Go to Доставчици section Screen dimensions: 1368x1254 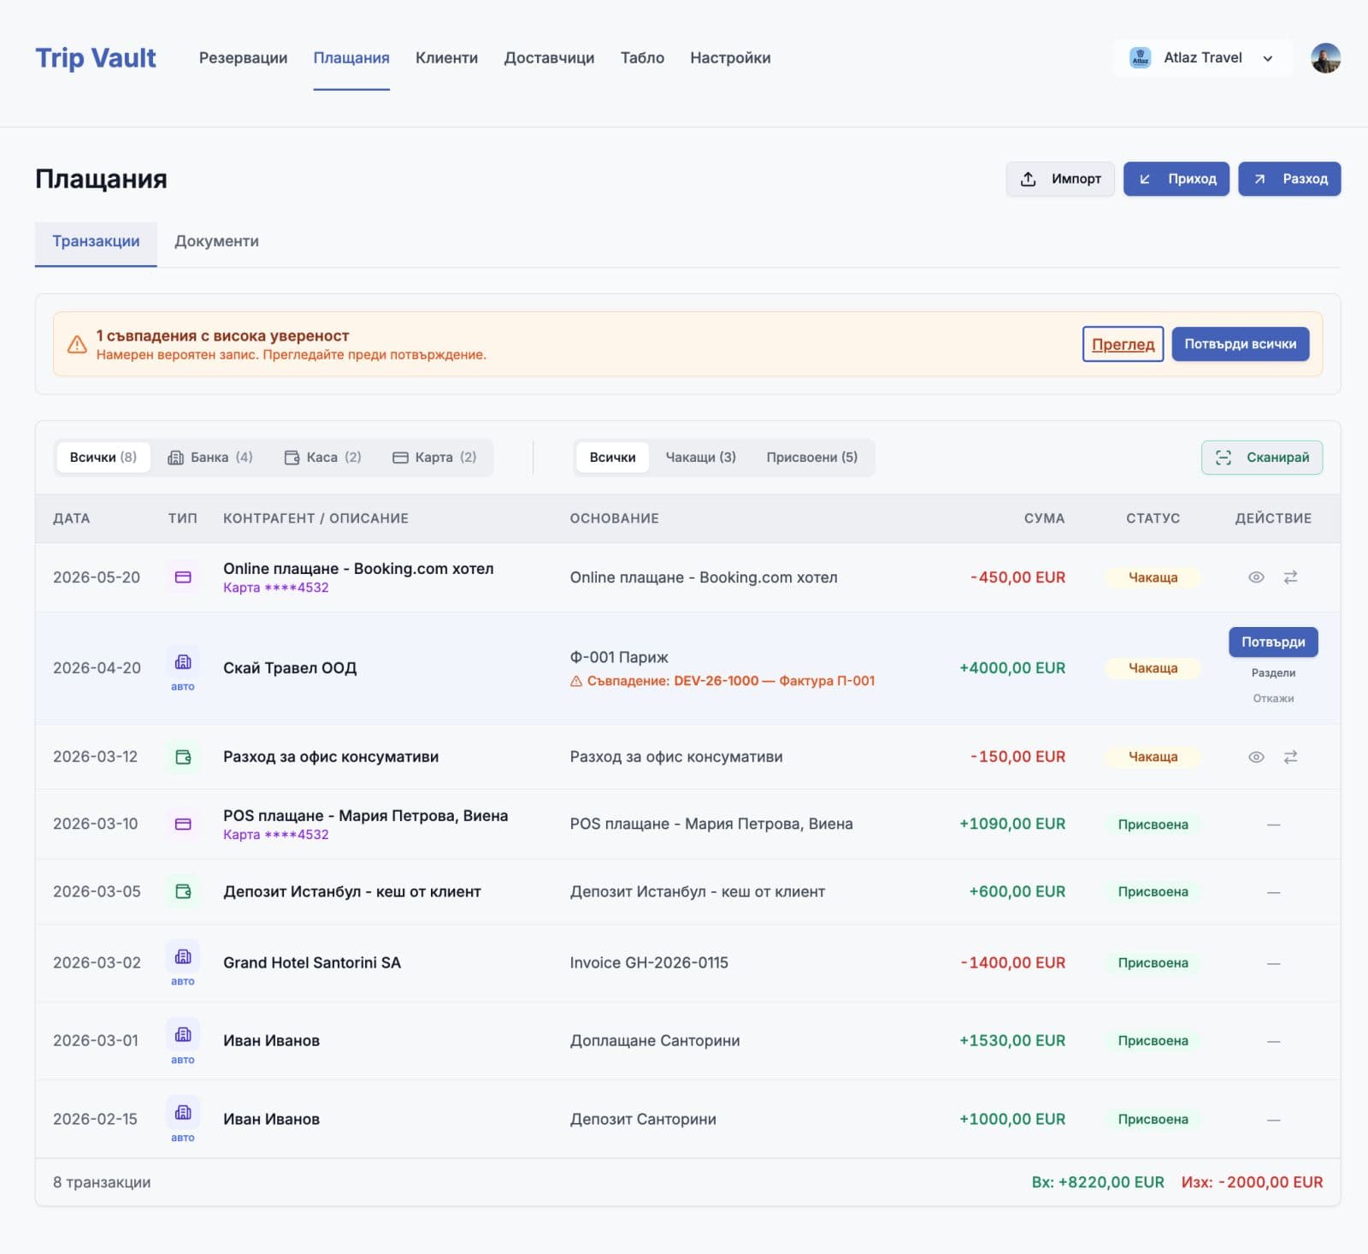(549, 57)
